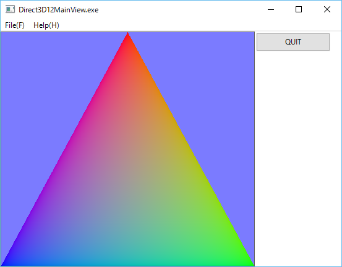The width and height of the screenshot is (342, 267).
Task: Minimize the Direct3D12MainView window
Action: [x=271, y=10]
